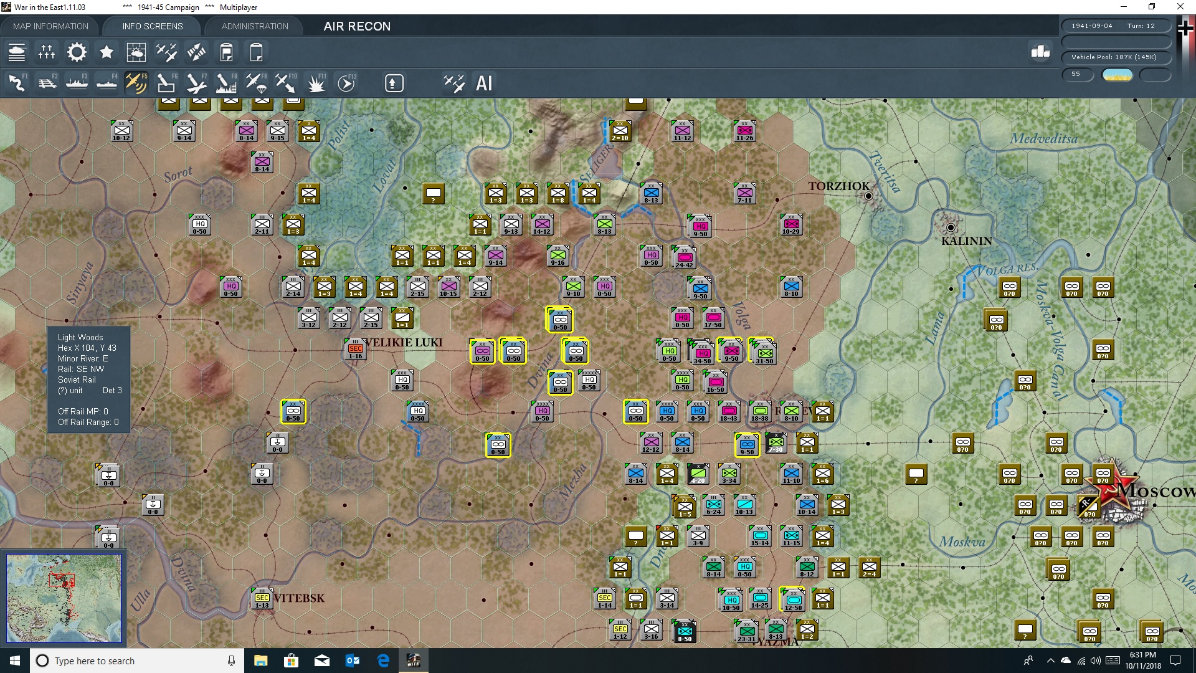Select the F9 air transport mode
The width and height of the screenshot is (1196, 673).
256,83
